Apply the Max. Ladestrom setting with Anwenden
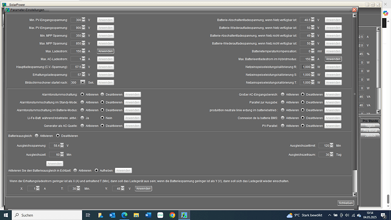The height and width of the screenshot is (220, 391). tap(105, 51)
